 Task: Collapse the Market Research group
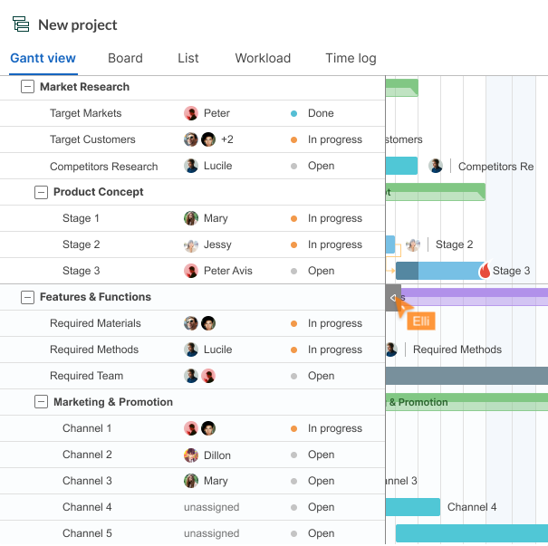[x=27, y=87]
